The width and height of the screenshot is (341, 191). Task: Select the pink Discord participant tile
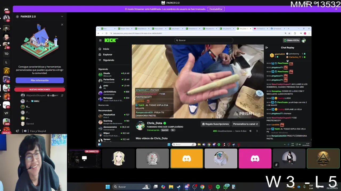[x=255, y=158]
